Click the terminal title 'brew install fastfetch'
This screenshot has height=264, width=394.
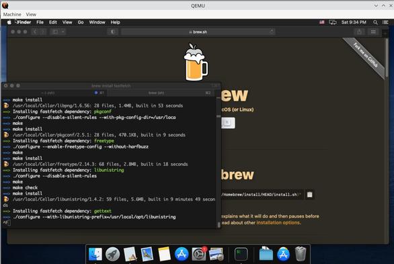[x=111, y=86]
